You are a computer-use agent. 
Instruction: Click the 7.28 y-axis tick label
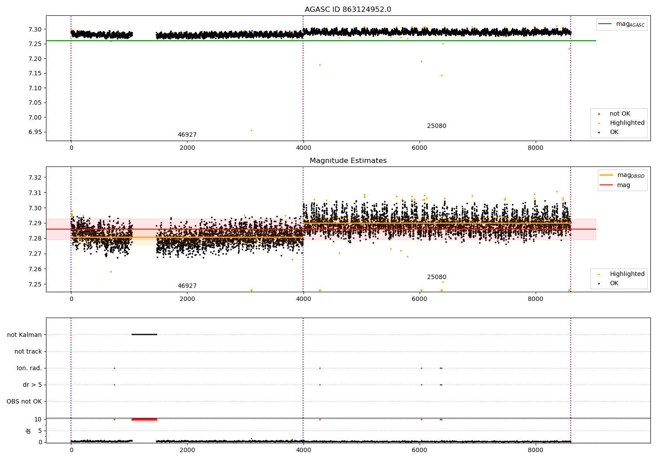pos(35,239)
